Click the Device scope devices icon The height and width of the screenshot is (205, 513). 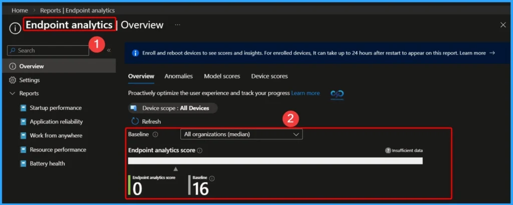pyautogui.click(x=133, y=108)
